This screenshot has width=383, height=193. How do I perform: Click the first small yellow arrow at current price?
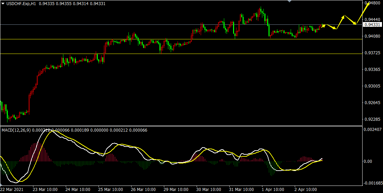[323, 25]
